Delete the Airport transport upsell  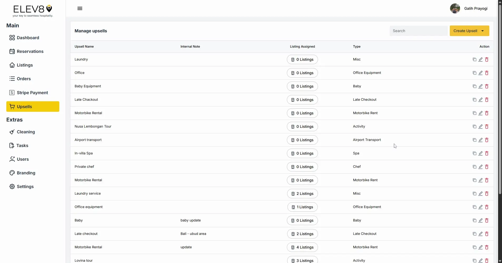pos(487,140)
